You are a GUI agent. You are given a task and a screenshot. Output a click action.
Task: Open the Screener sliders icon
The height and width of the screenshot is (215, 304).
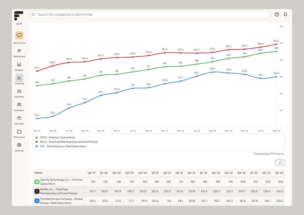click(x=19, y=91)
